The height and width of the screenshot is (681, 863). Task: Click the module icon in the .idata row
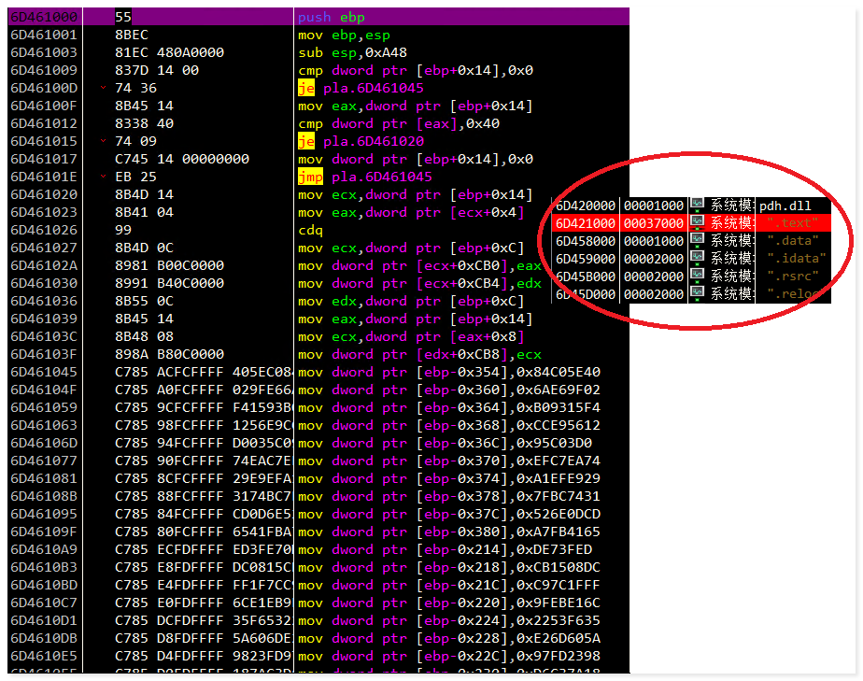pyautogui.click(x=697, y=259)
